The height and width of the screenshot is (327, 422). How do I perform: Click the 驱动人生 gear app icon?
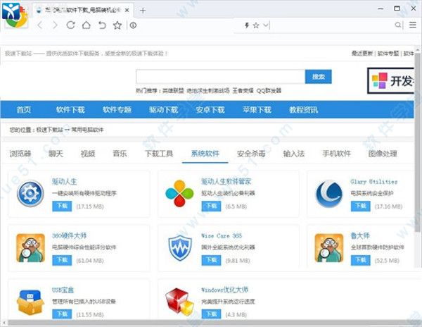click(x=30, y=193)
